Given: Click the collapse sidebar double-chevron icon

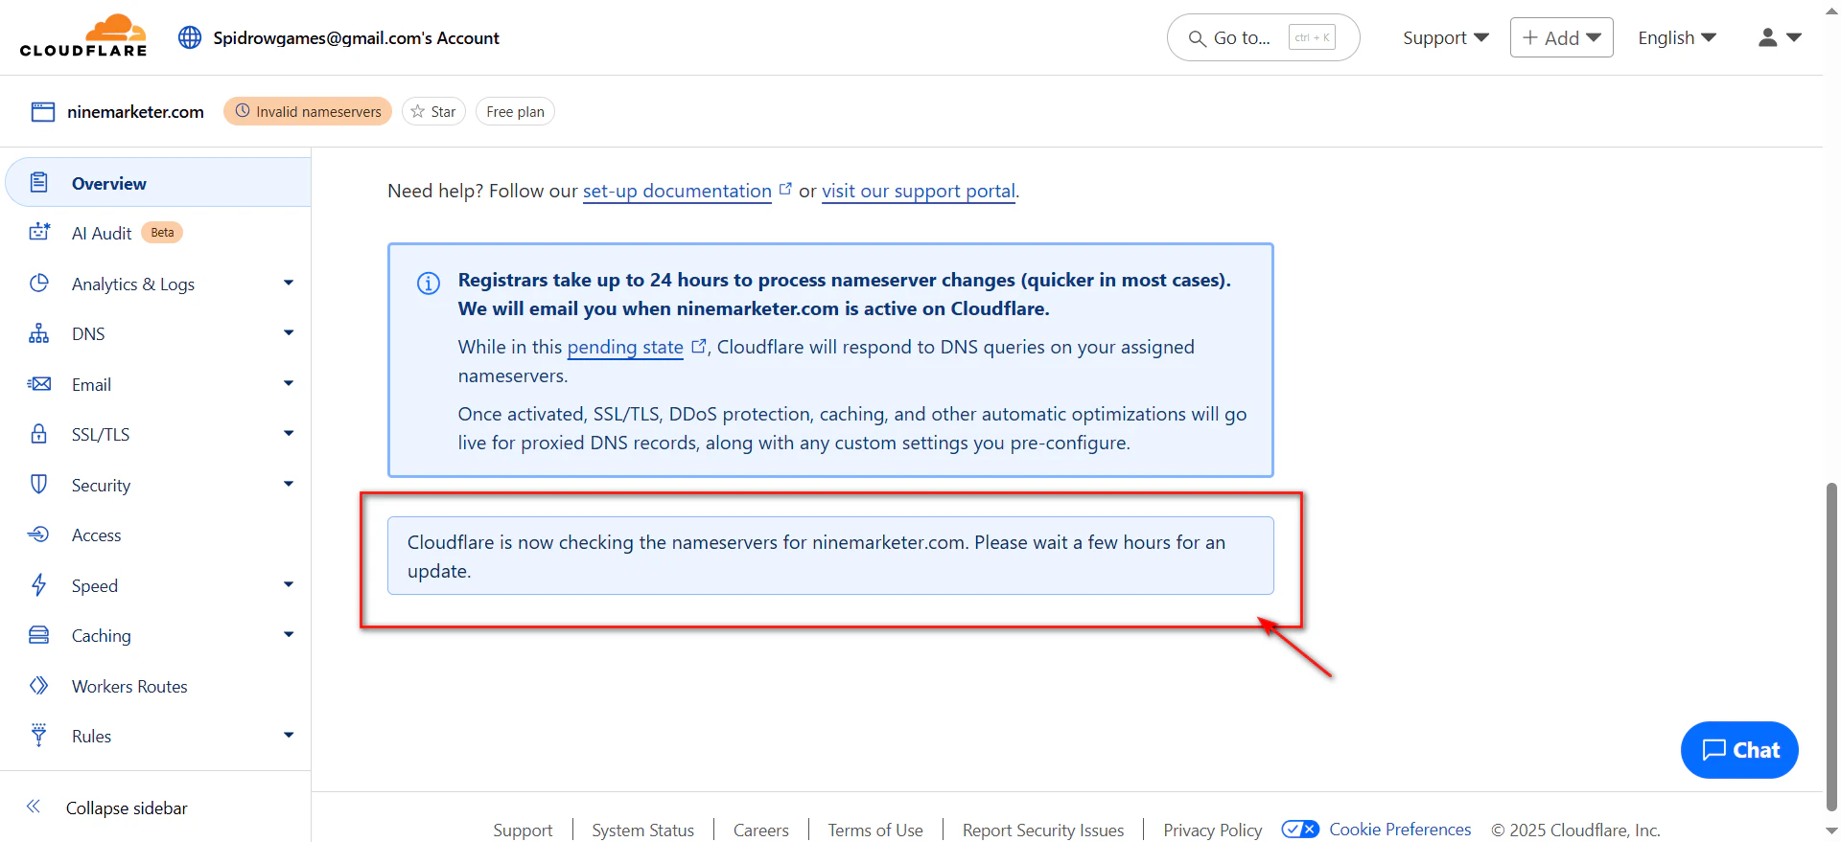Looking at the screenshot, I should click(34, 807).
